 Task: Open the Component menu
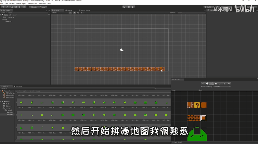33,3
